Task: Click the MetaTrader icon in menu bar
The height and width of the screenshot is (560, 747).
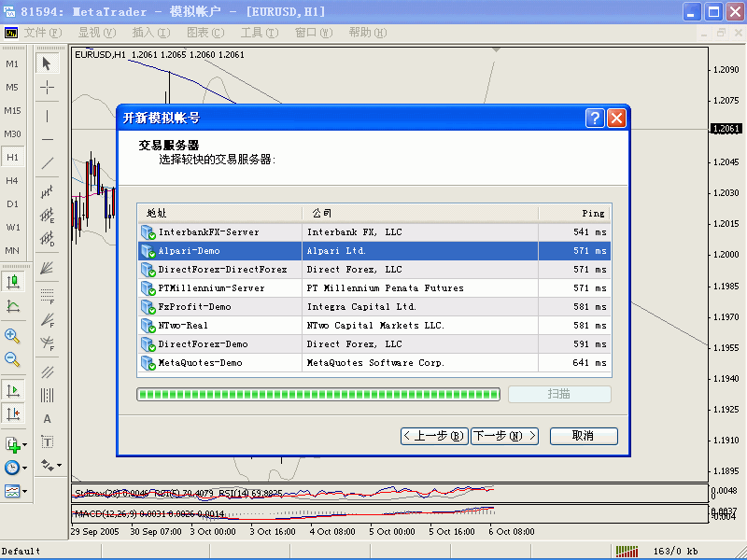Action: click(x=10, y=33)
